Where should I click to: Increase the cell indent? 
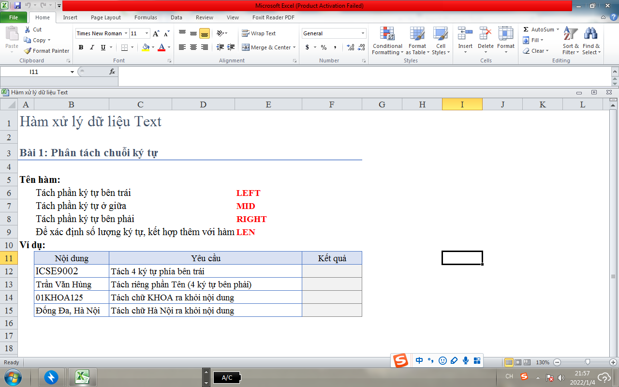point(231,47)
